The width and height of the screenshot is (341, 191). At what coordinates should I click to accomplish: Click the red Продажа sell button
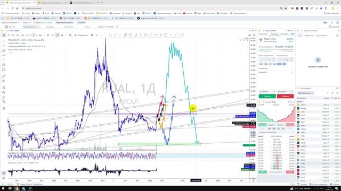tap(285, 96)
